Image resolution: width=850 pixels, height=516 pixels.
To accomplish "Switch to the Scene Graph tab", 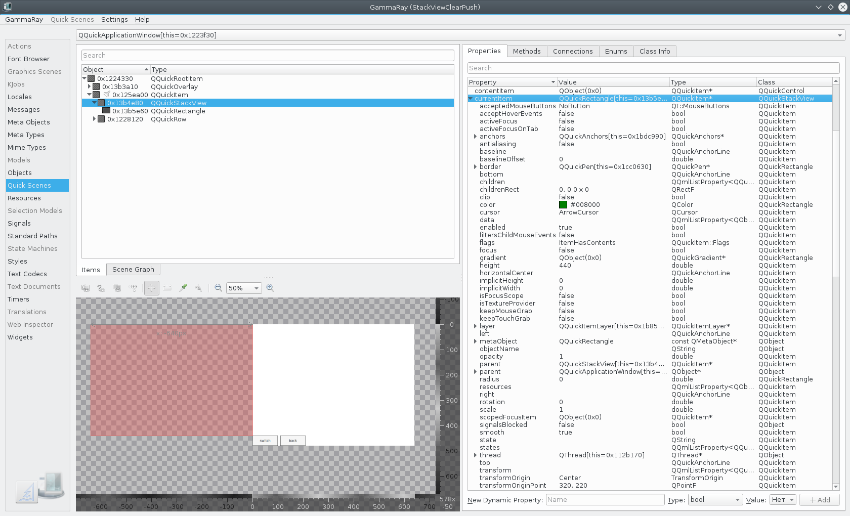I will pyautogui.click(x=133, y=270).
